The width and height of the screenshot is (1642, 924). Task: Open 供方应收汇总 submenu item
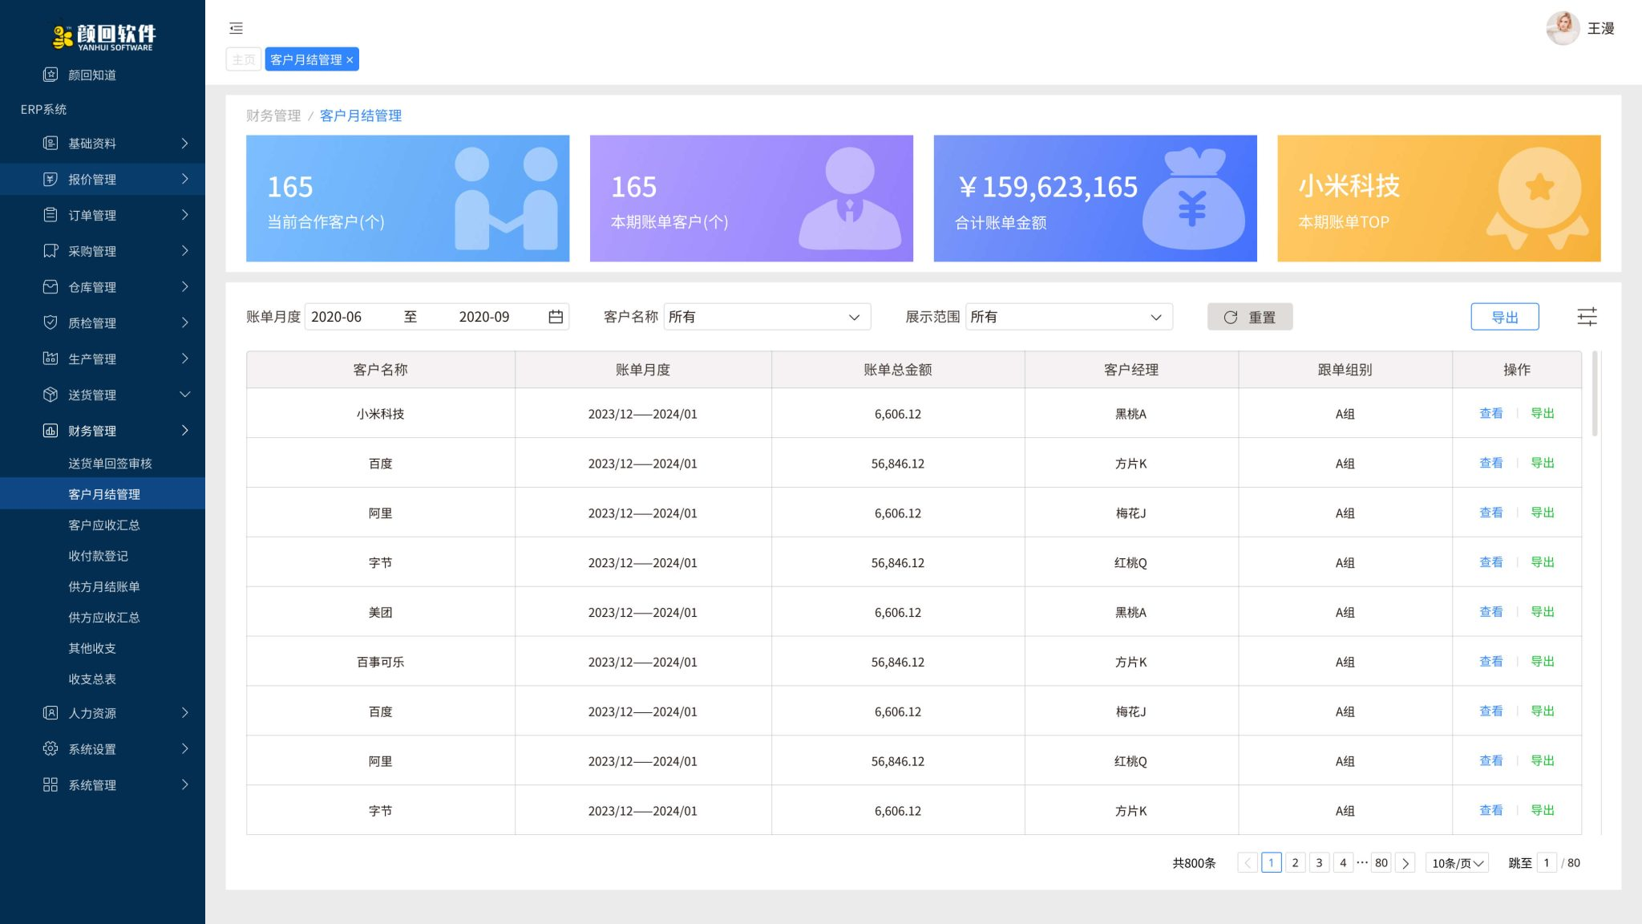[x=103, y=618]
